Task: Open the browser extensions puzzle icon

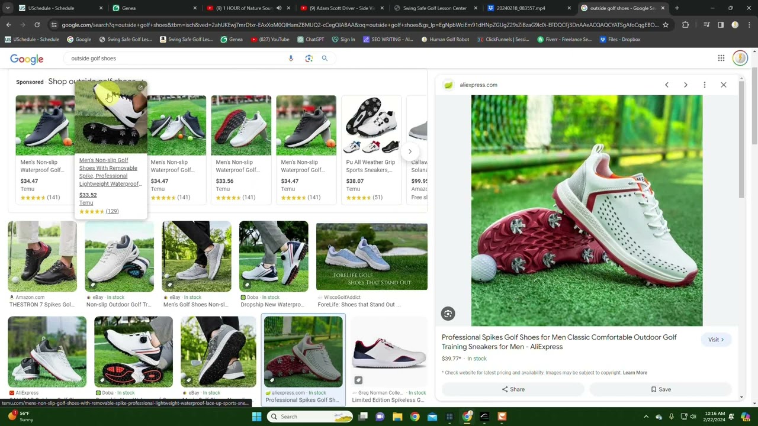Action: click(x=685, y=25)
